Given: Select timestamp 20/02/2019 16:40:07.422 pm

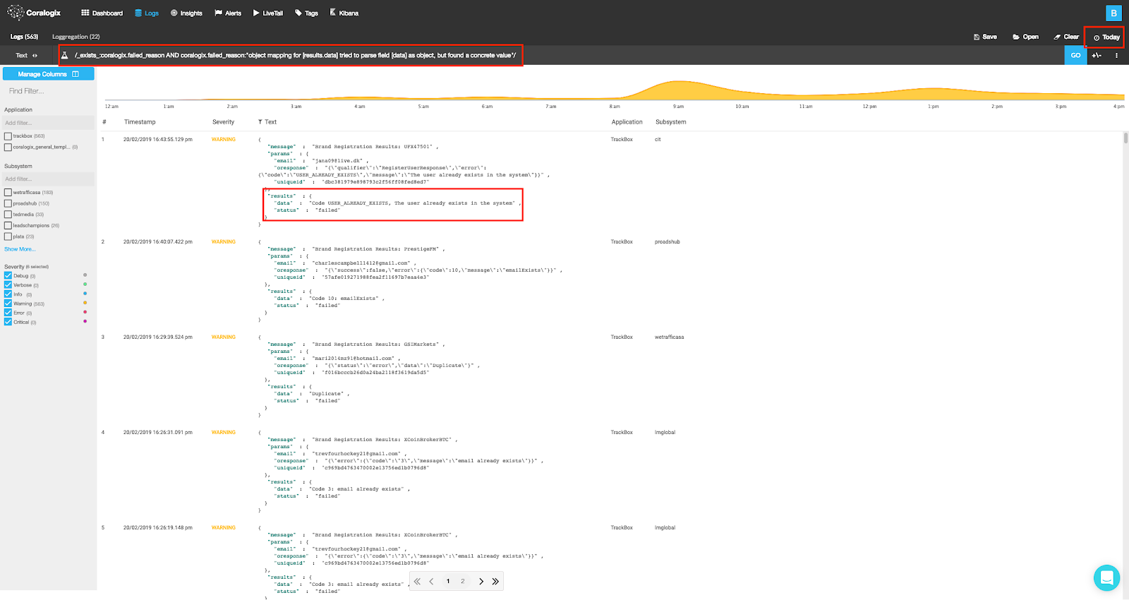Looking at the screenshot, I should pos(158,242).
